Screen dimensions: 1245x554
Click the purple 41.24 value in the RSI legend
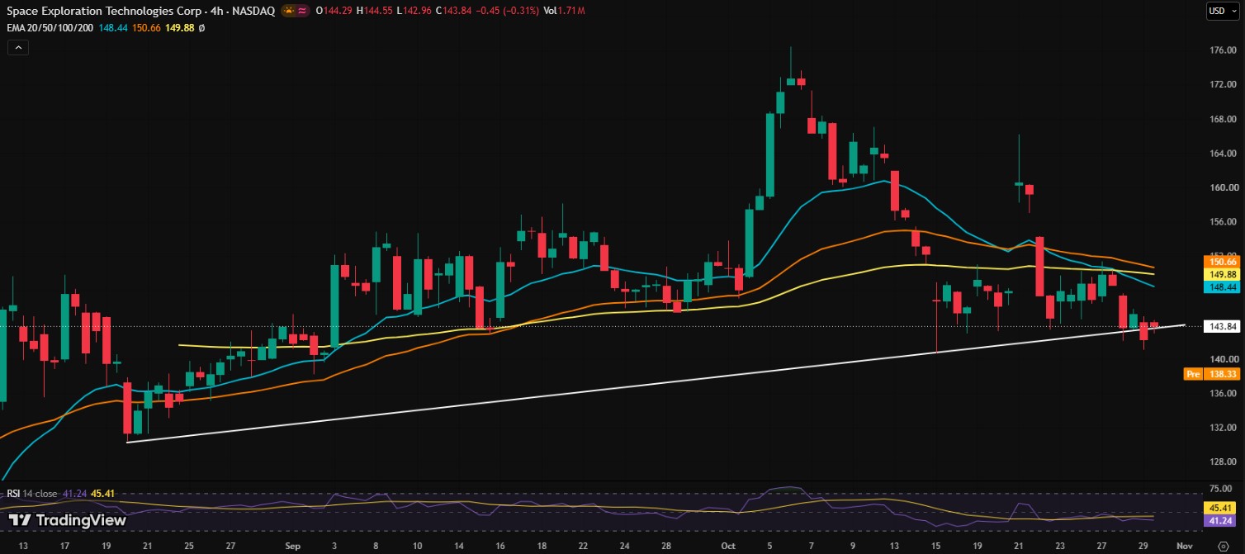pyautogui.click(x=74, y=494)
